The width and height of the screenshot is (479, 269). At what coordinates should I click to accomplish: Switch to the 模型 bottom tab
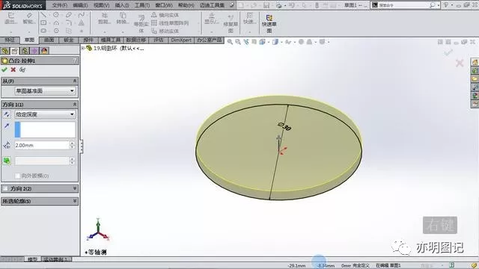coord(32,259)
